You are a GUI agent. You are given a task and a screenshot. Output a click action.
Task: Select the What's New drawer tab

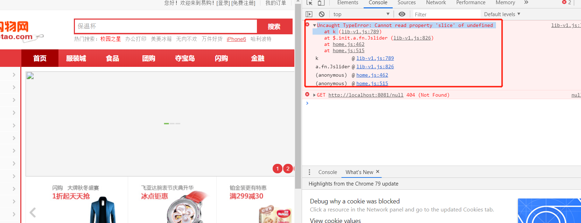(359, 172)
